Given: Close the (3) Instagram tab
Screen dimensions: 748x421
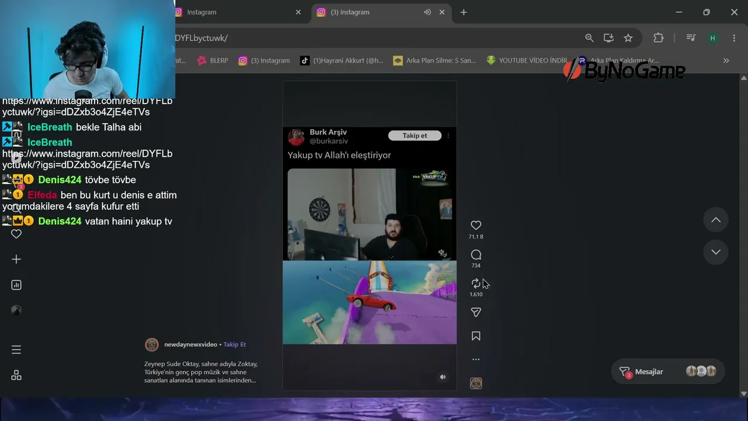Looking at the screenshot, I should tap(442, 12).
